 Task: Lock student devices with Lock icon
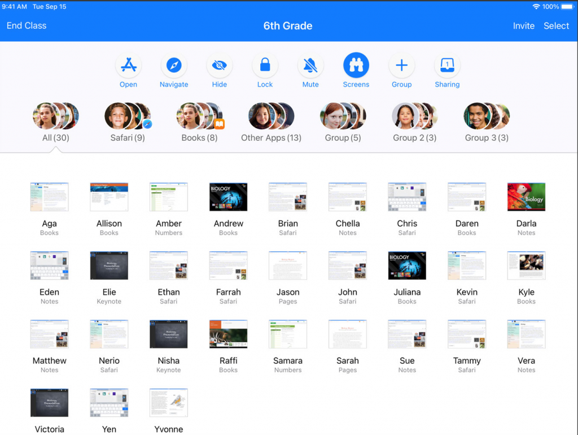click(265, 66)
